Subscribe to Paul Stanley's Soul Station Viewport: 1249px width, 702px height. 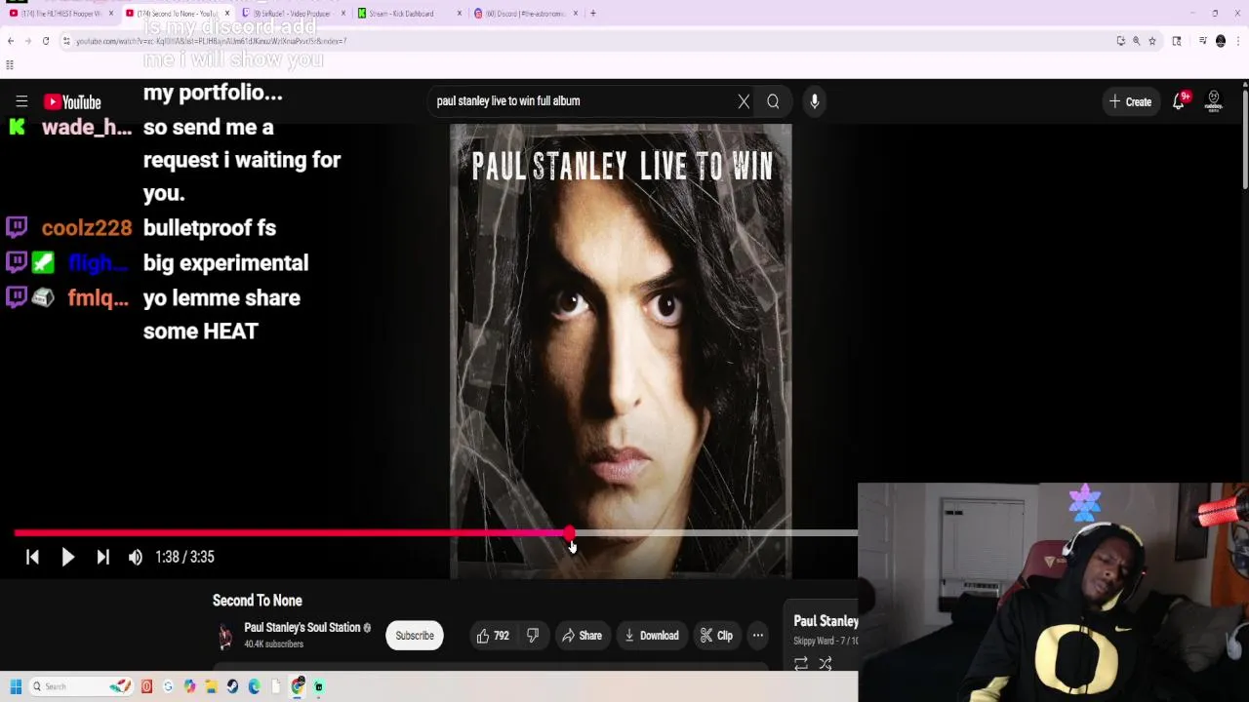[x=415, y=636]
